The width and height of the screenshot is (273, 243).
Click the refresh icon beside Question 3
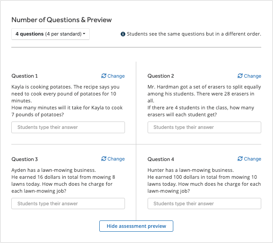point(104,159)
